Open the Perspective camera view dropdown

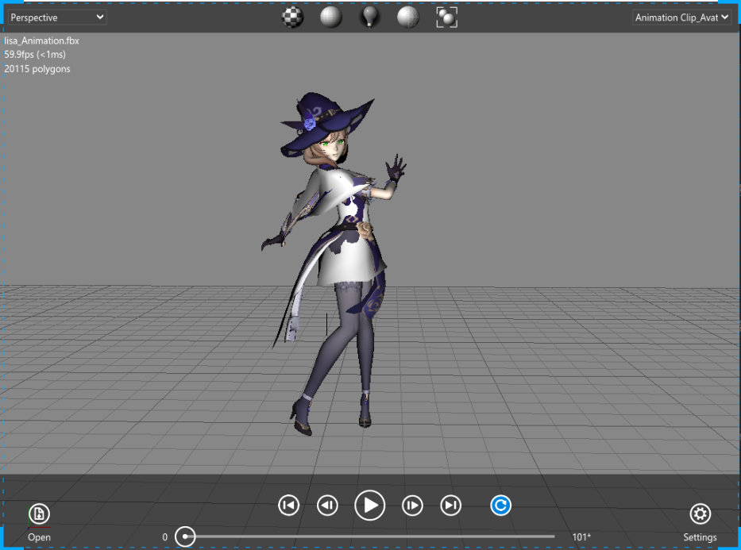[57, 17]
